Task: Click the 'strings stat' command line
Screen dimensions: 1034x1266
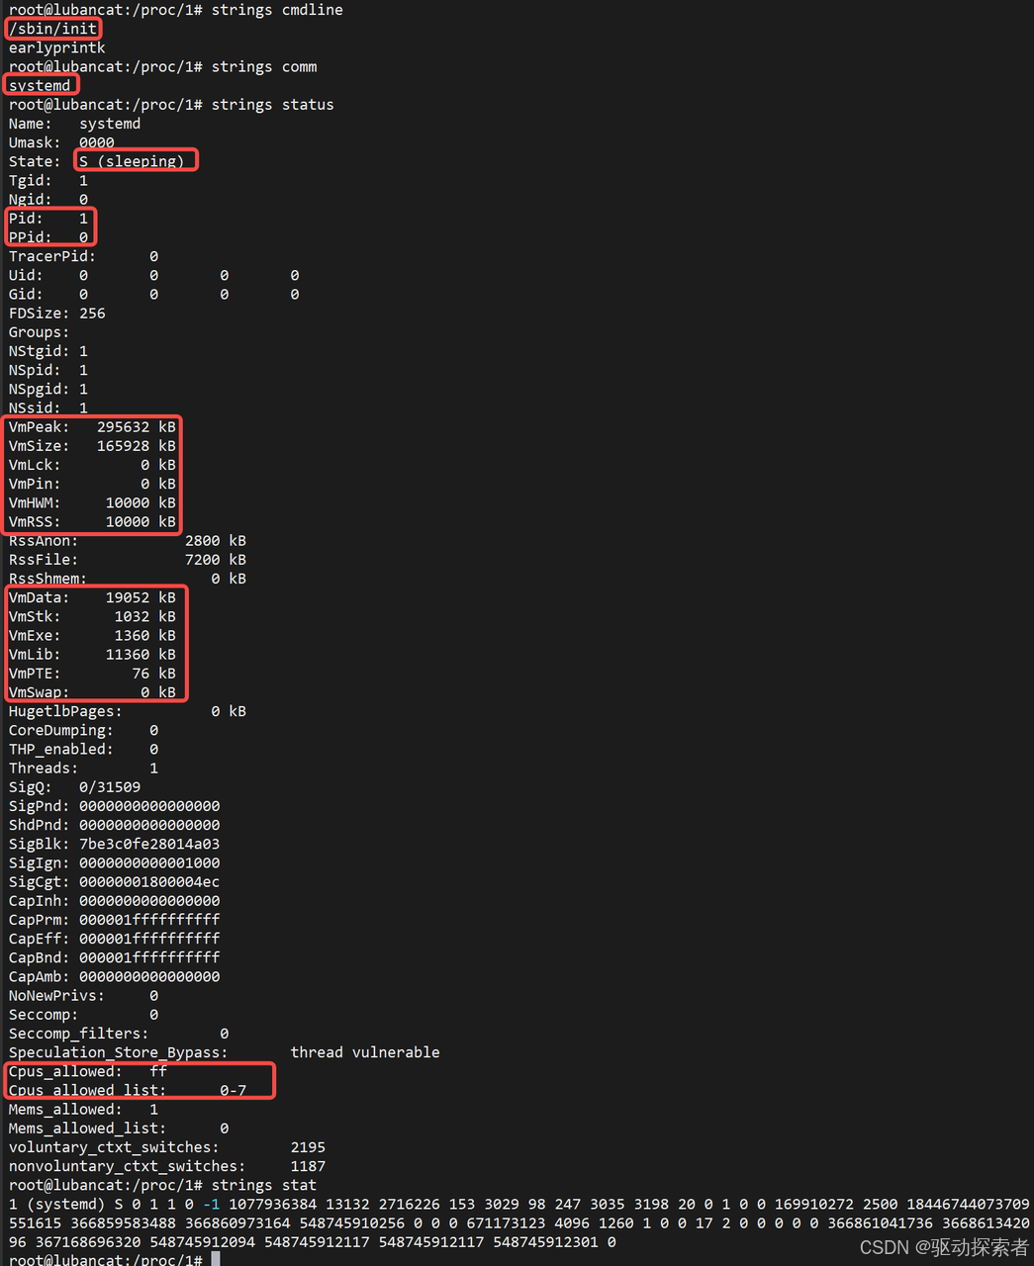Action: 163,1185
